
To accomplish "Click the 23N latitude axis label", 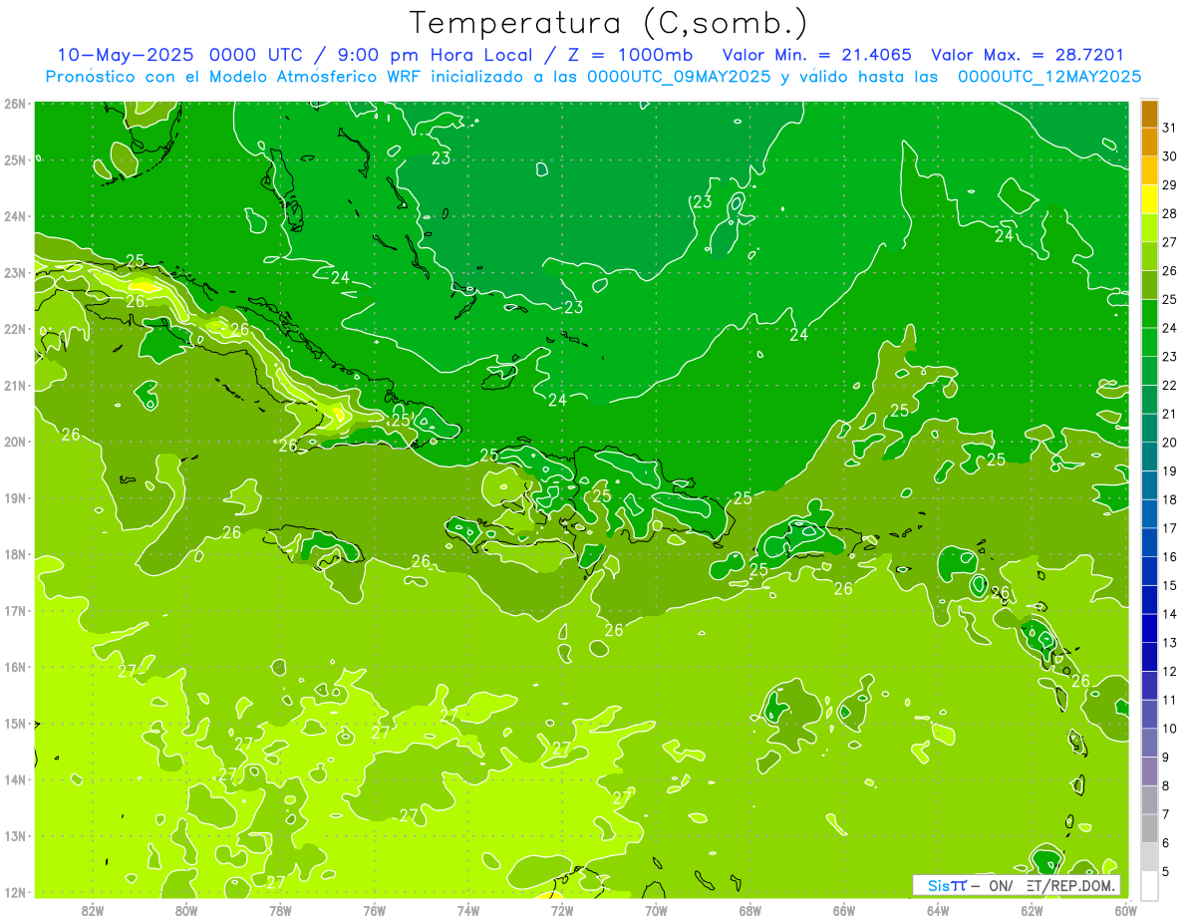I will 15,272.
